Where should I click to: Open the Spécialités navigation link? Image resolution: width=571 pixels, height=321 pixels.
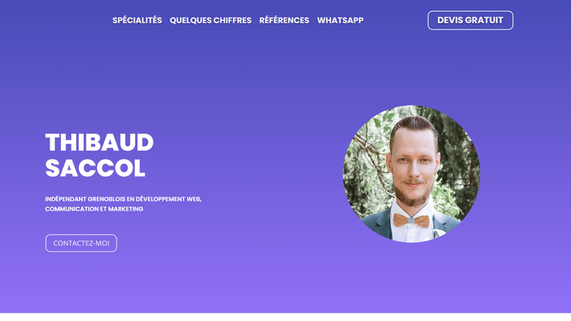point(137,20)
